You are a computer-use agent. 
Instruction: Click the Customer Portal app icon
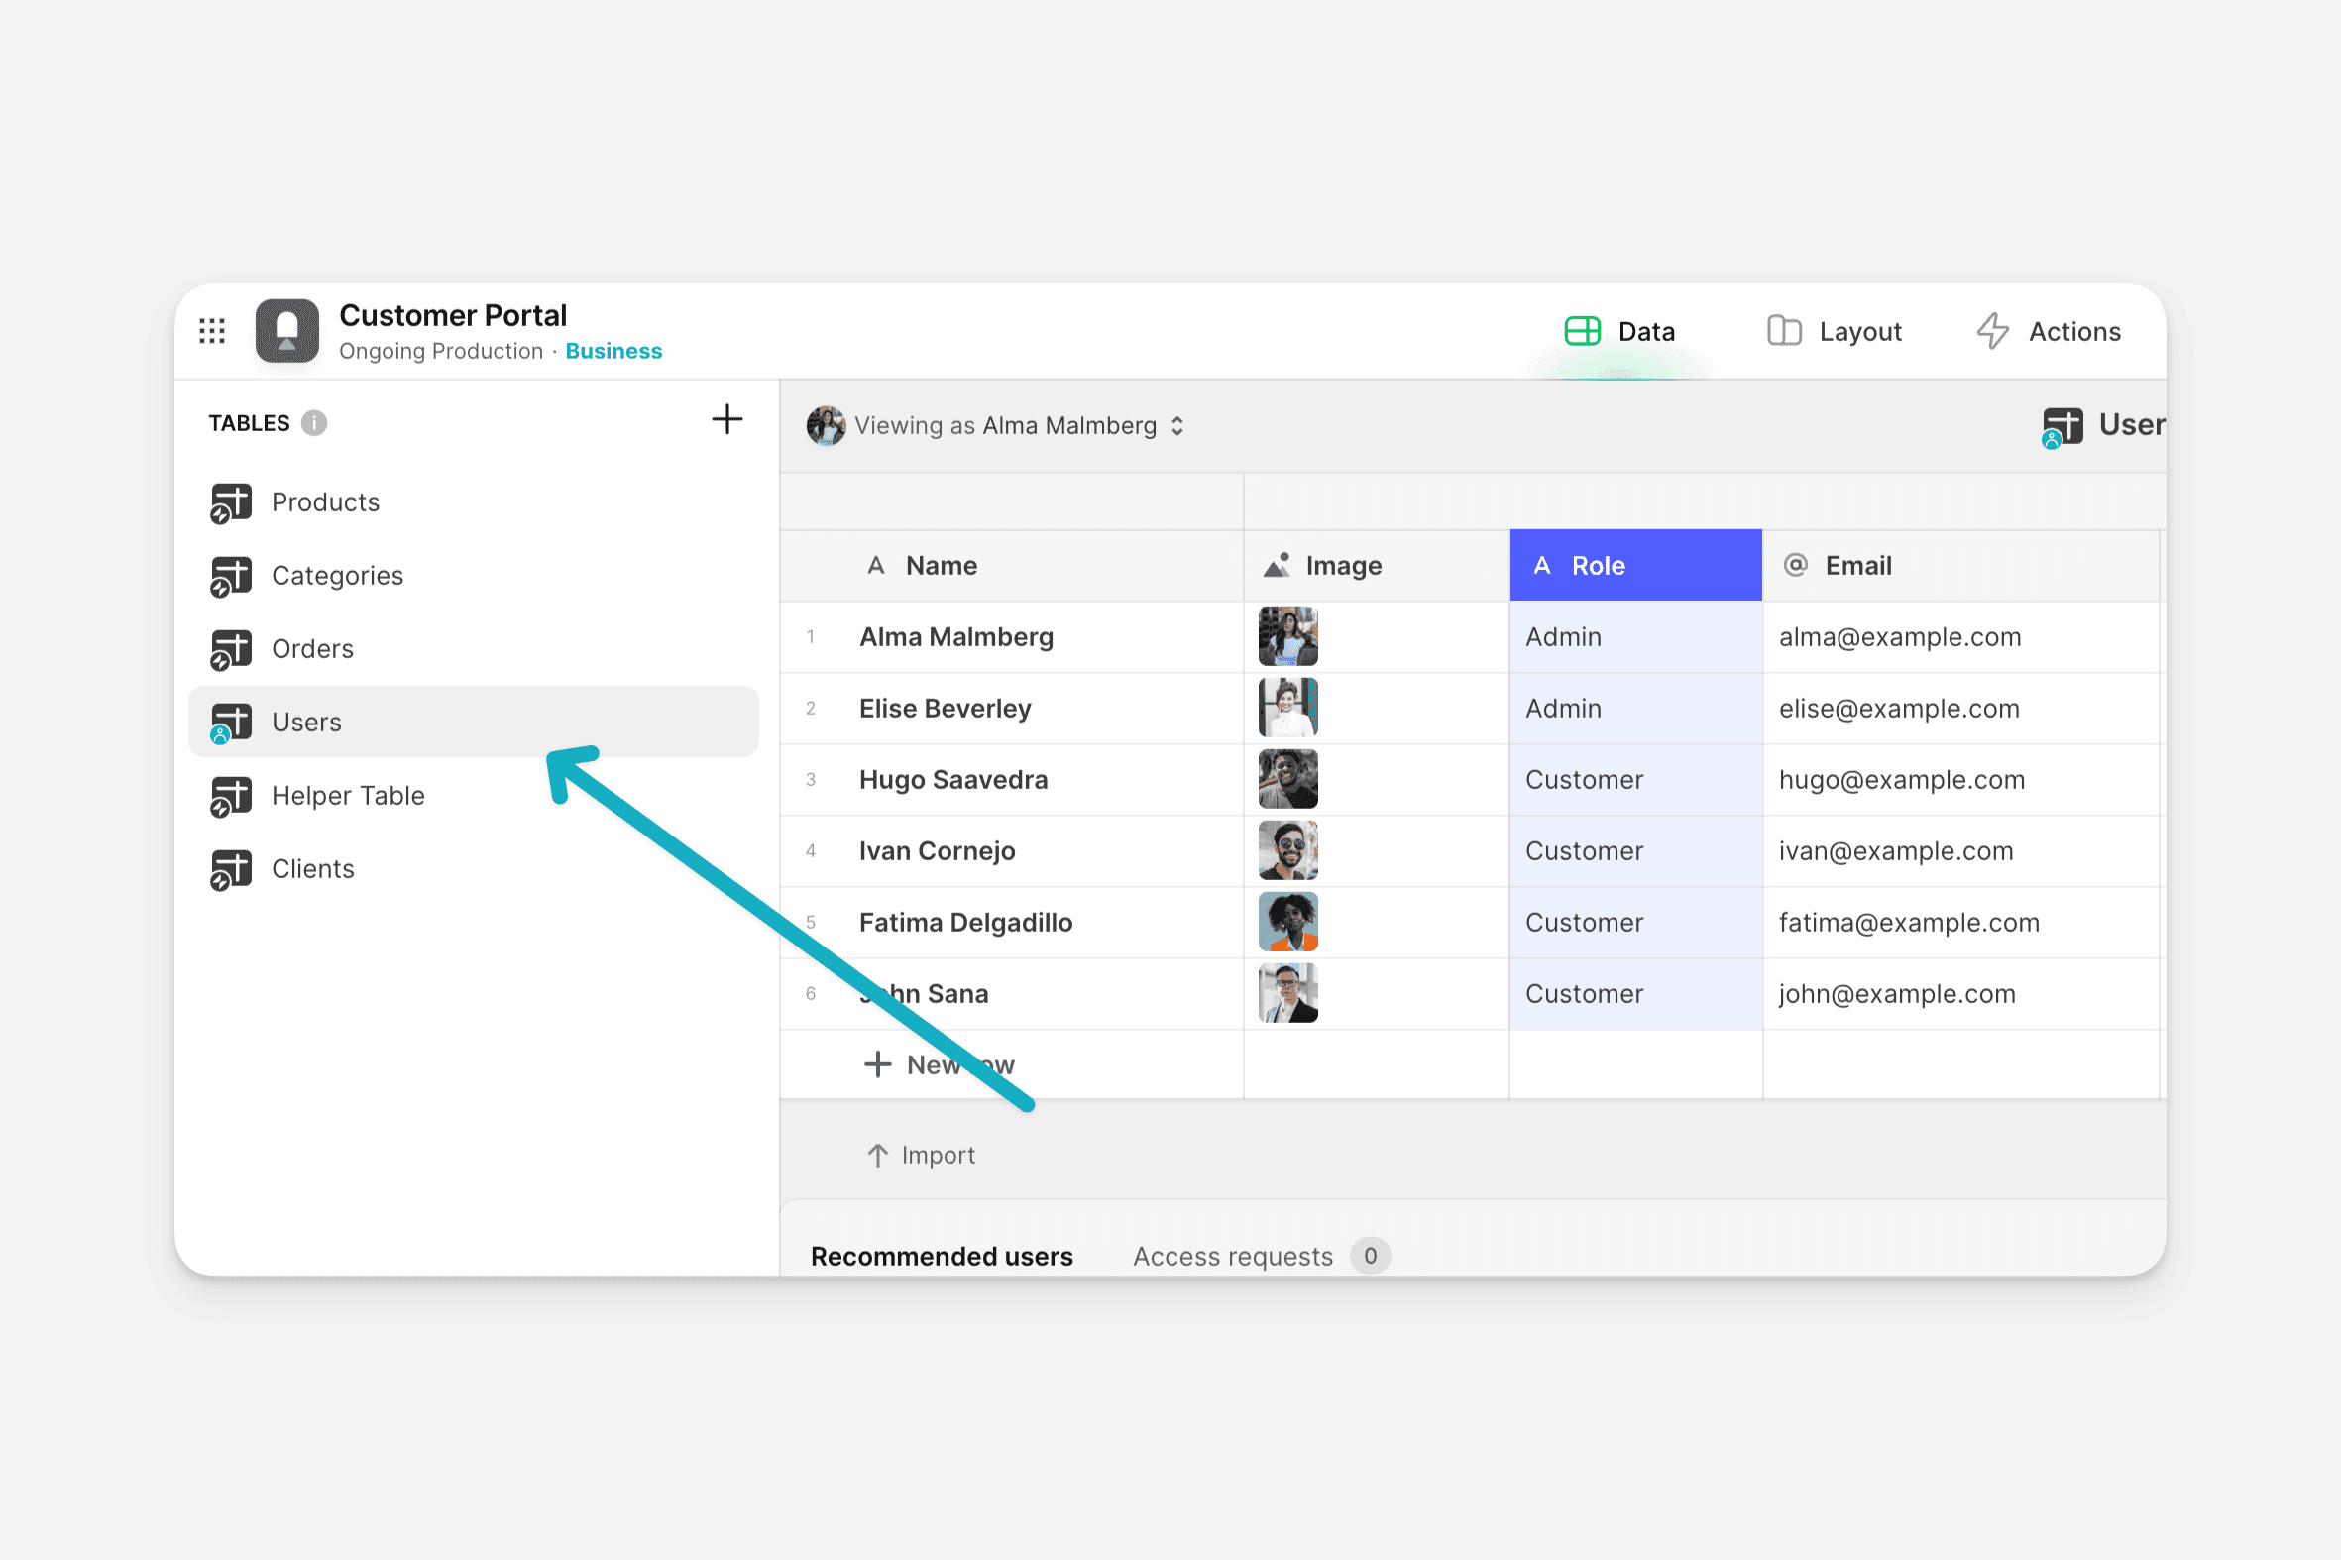pyautogui.click(x=287, y=331)
